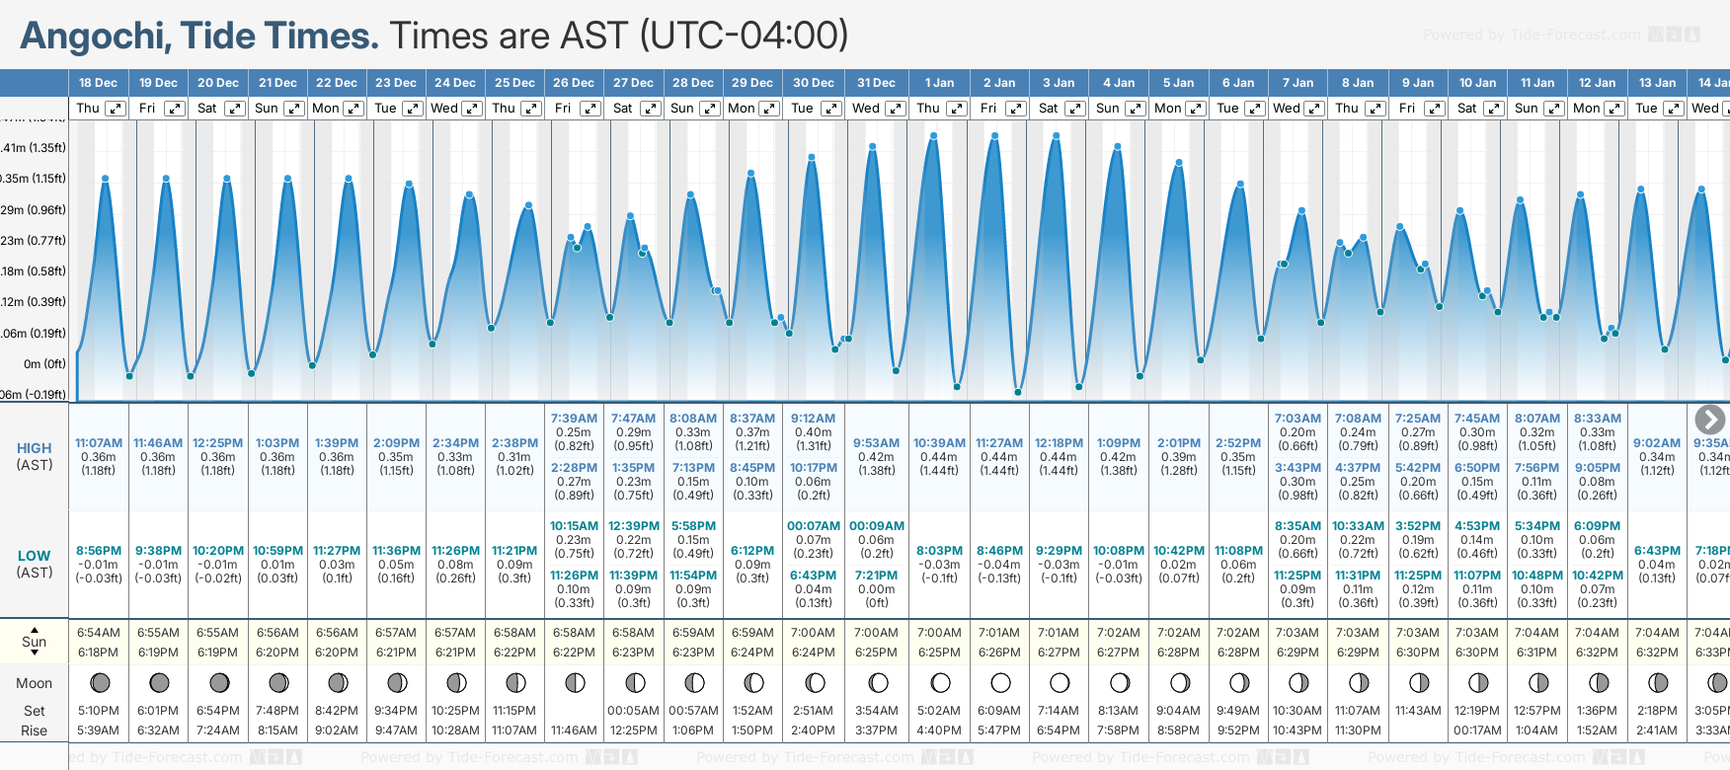Viewport: 1730px width, 770px height.
Task: Click the 11:07AM high tide entry
Action: (x=99, y=443)
